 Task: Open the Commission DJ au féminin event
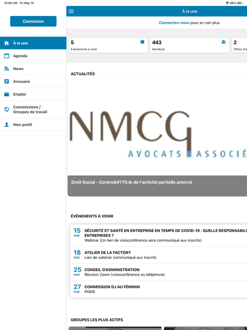pyautogui.click(x=158, y=289)
